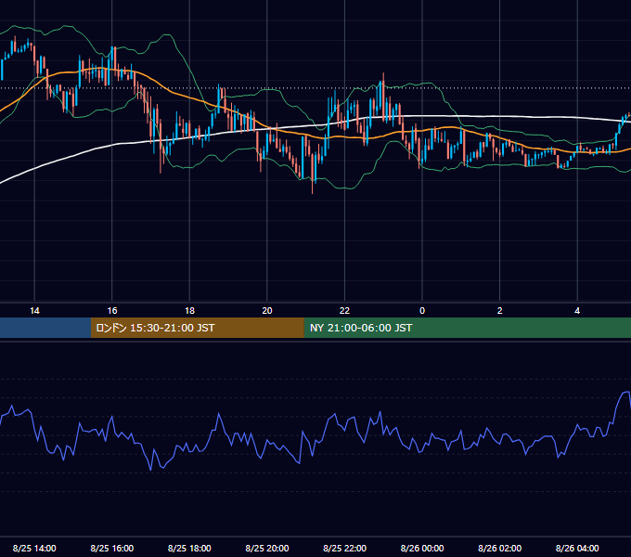Click the 22 hour label on chart axis
The width and height of the screenshot is (631, 557).
point(344,311)
